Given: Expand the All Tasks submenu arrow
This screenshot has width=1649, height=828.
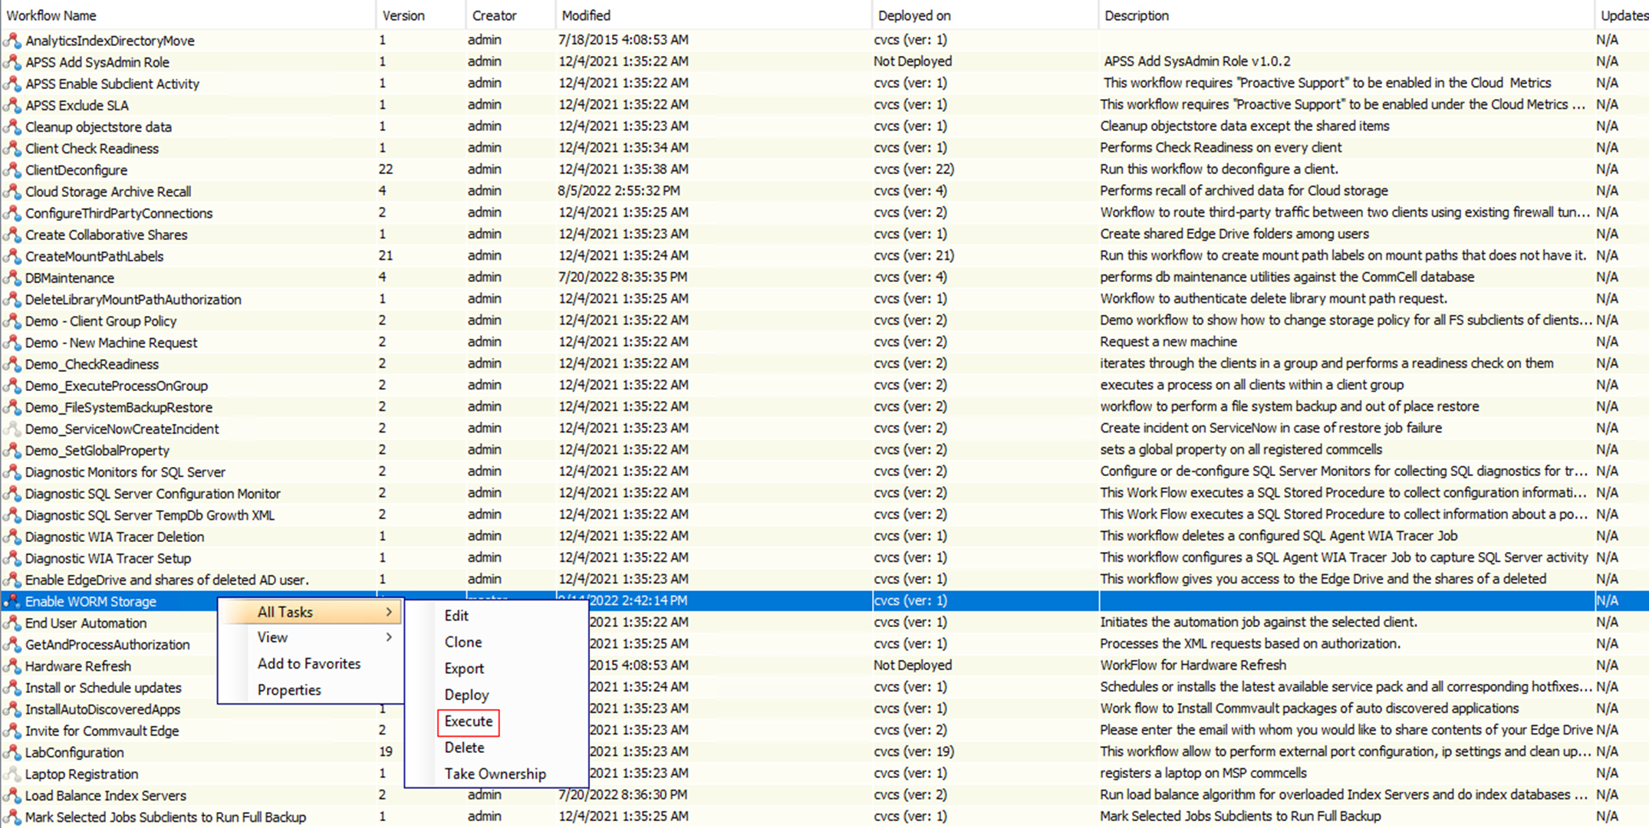Looking at the screenshot, I should pyautogui.click(x=389, y=612).
